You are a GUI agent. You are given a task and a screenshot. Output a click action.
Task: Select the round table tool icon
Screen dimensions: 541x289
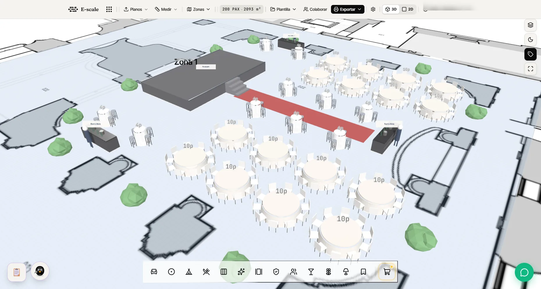coord(171,272)
